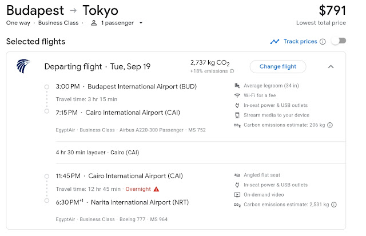Viewport: 366px width, 236px height.
Task: Click the Track prices link text
Action: click(300, 42)
